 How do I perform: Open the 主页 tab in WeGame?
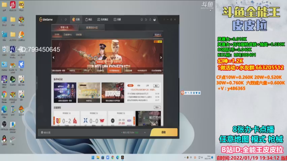point(76,20)
